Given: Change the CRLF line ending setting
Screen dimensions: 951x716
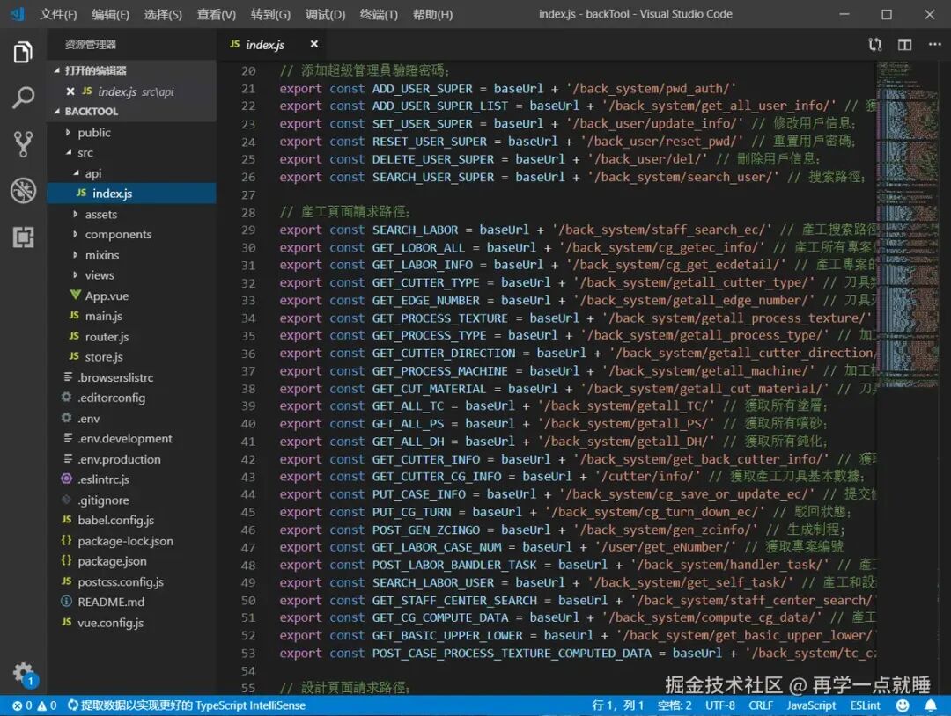Looking at the screenshot, I should tap(761, 705).
